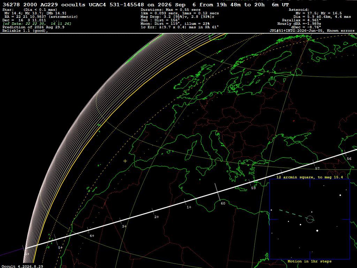Click the time marker labeled 57

coord(317,169)
